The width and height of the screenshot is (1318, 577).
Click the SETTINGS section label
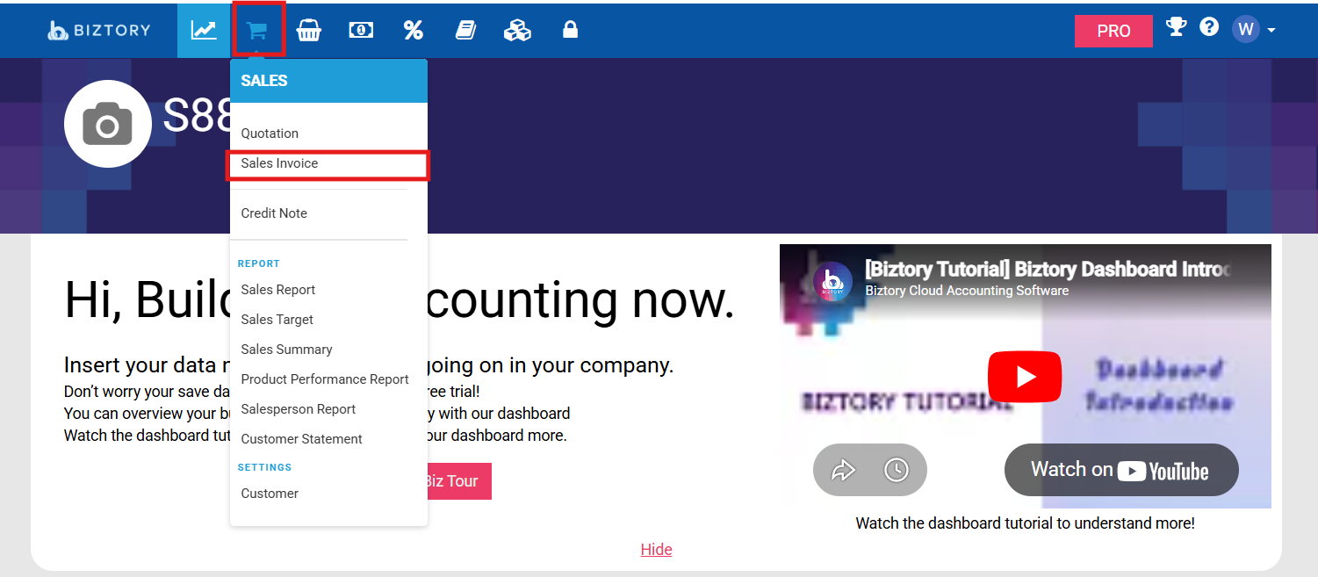[x=264, y=467]
